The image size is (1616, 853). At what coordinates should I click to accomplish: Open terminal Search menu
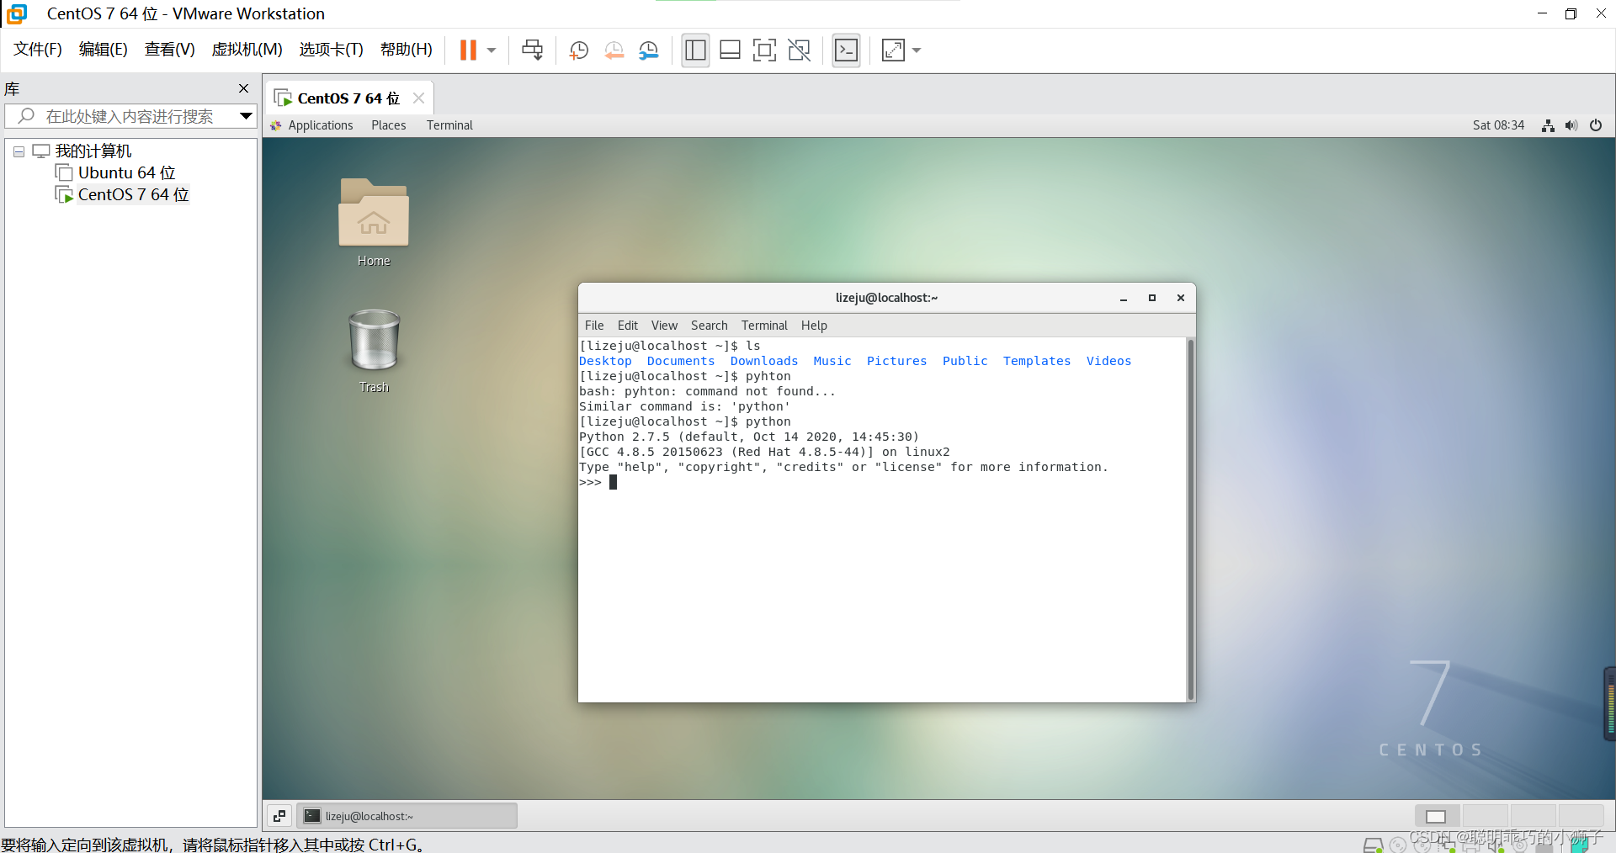click(x=710, y=326)
